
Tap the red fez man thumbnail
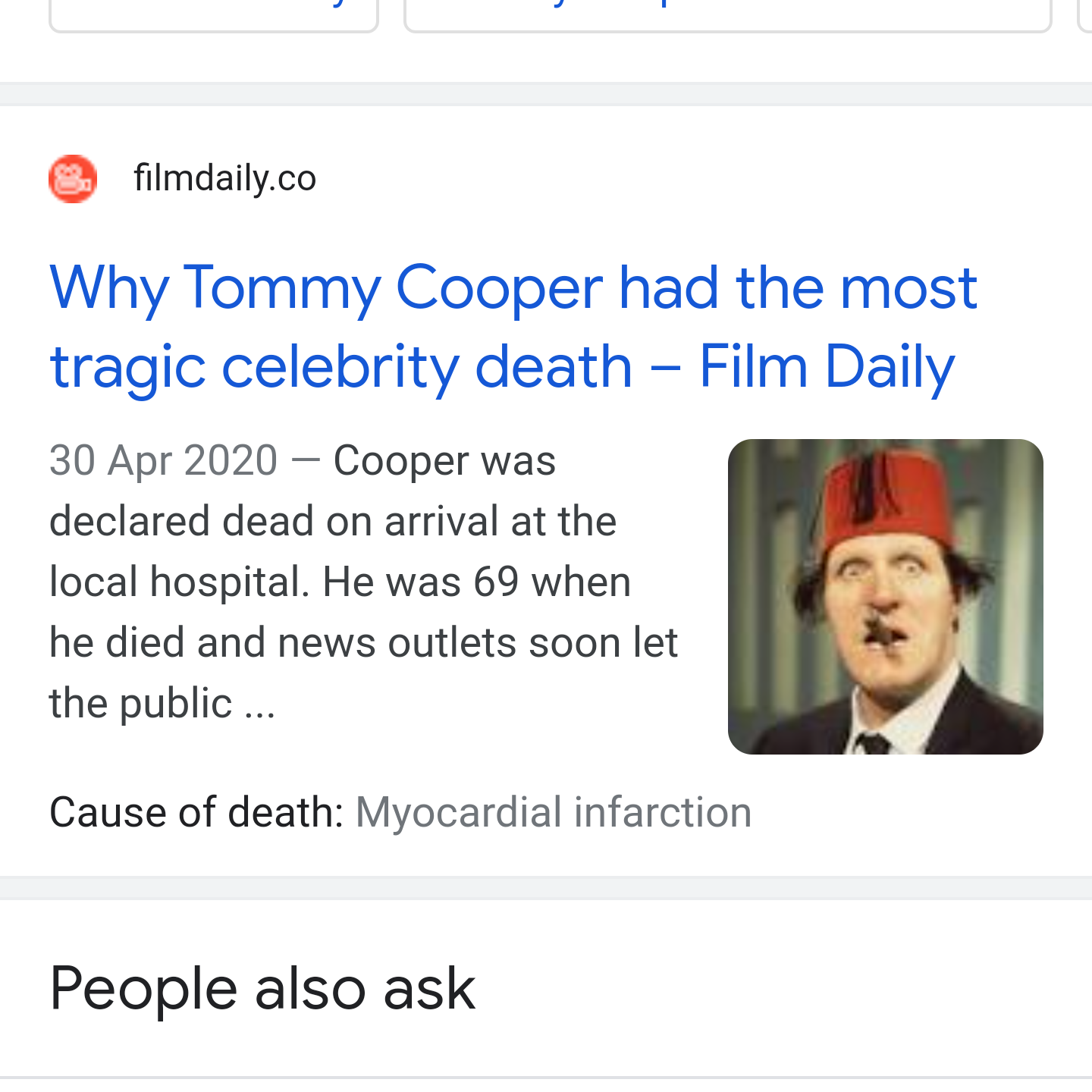885,596
